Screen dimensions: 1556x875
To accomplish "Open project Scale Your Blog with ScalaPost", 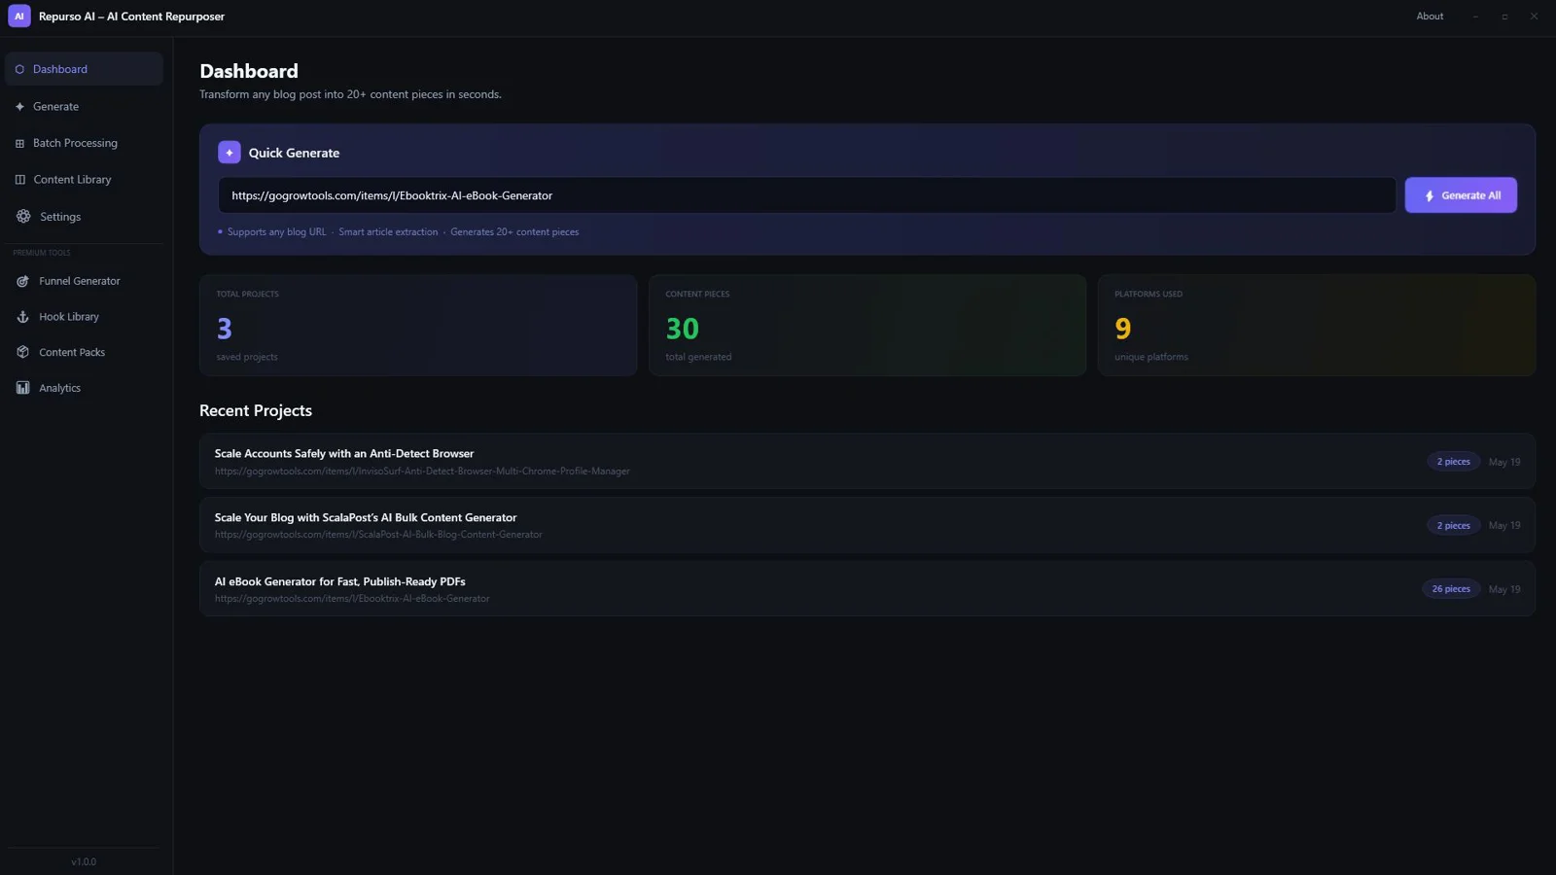I will [867, 525].
